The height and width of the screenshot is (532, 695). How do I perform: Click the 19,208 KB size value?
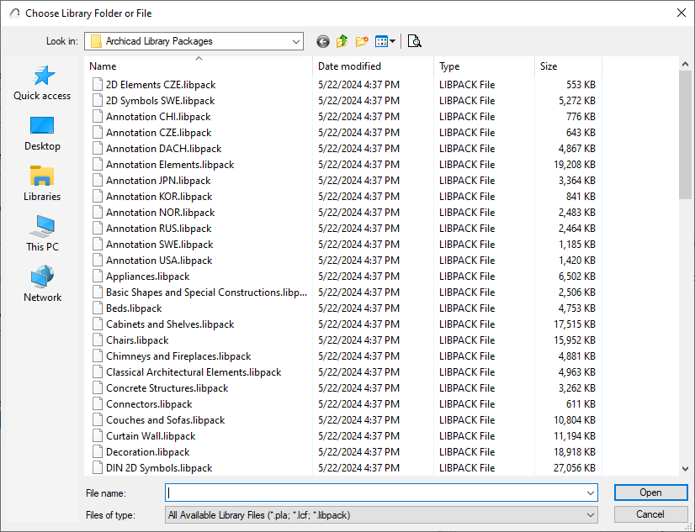pyautogui.click(x=574, y=164)
